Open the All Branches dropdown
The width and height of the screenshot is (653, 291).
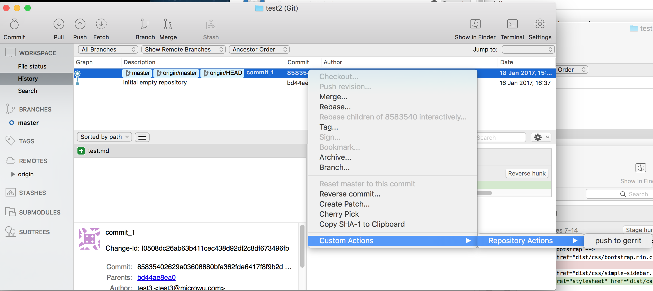pos(108,49)
